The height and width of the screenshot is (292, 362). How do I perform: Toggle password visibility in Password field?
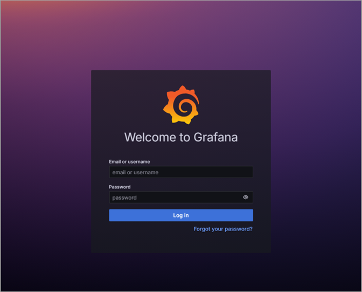(246, 198)
